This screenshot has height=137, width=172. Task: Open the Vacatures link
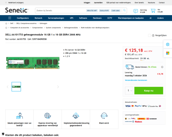[151, 3]
